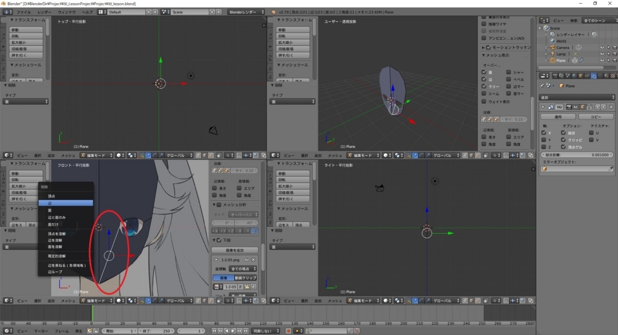Collapse the 1-2-05.png background image entry
The height and width of the screenshot is (335, 618).
point(216,260)
